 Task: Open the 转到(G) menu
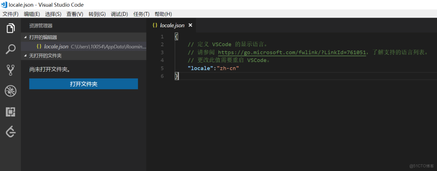coord(97,14)
